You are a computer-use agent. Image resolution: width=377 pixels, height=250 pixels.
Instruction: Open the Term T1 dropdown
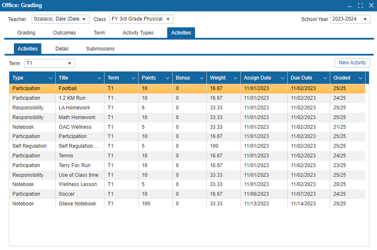(x=69, y=63)
